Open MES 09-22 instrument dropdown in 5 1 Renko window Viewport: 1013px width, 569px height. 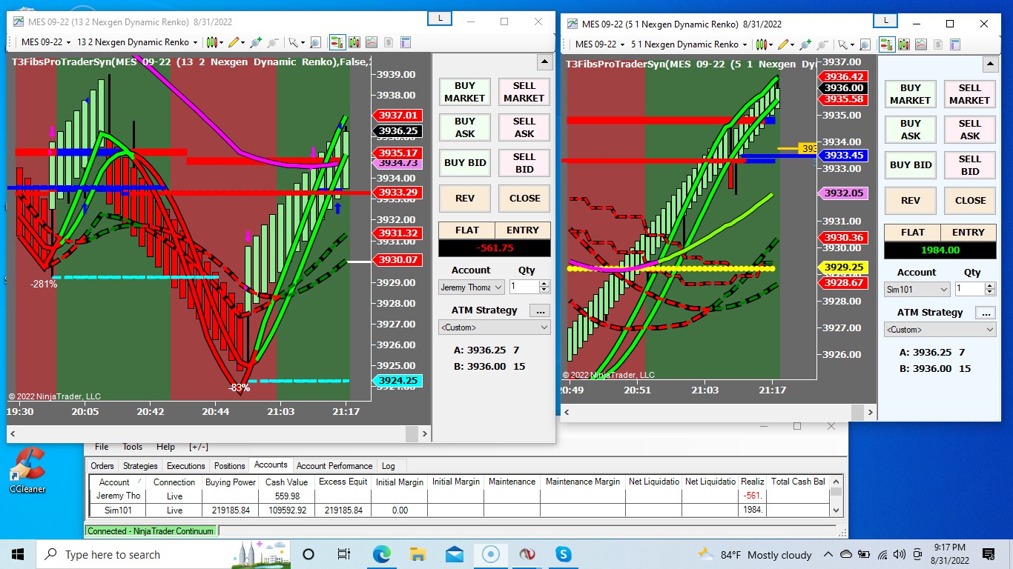pos(600,44)
